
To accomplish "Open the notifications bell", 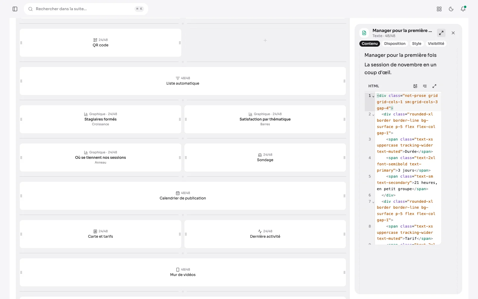I will click(463, 9).
